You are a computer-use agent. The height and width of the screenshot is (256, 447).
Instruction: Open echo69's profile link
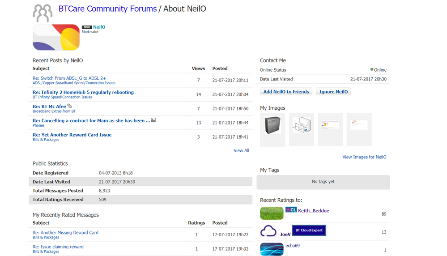[293, 245]
